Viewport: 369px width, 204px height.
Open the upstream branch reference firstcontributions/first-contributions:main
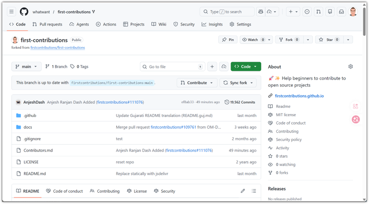point(112,83)
